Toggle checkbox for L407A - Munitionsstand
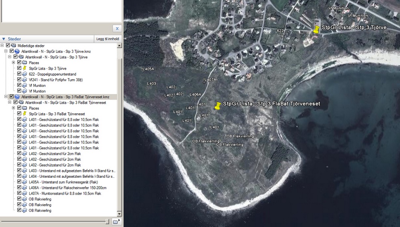400x227 pixels. click(19, 193)
